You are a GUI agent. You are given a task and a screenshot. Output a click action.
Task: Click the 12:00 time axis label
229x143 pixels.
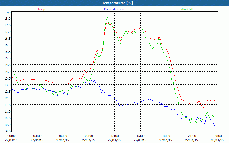tap(114, 136)
